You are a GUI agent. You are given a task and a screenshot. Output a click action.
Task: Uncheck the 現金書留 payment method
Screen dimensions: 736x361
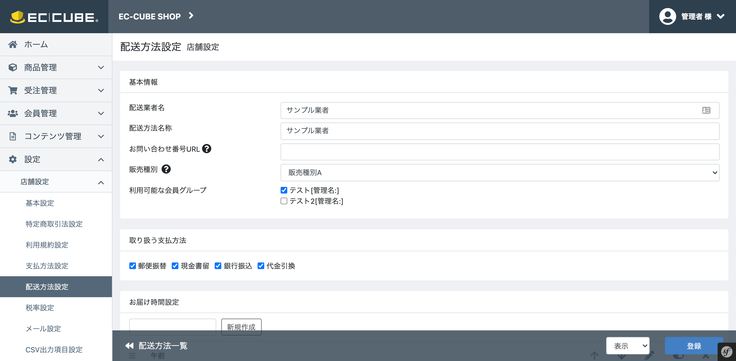tap(175, 266)
